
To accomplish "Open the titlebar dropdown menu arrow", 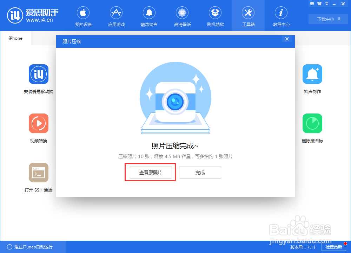I will (x=327, y=4).
